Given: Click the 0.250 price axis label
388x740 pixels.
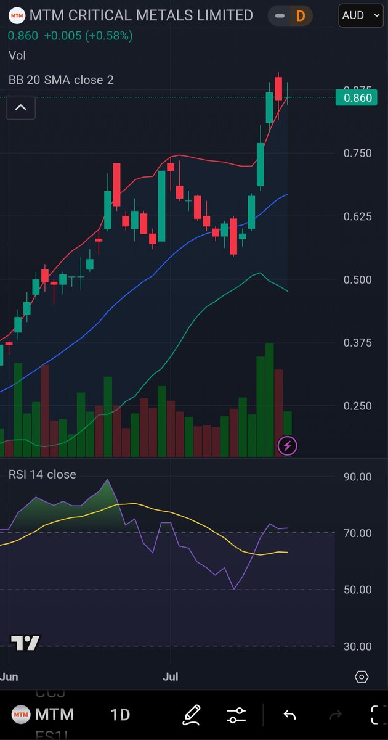Looking at the screenshot, I should click(358, 406).
